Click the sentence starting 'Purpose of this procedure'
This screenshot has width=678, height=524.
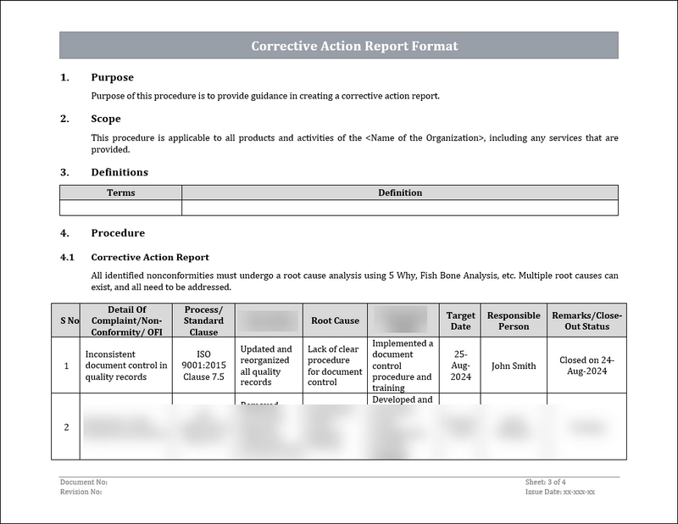265,96
